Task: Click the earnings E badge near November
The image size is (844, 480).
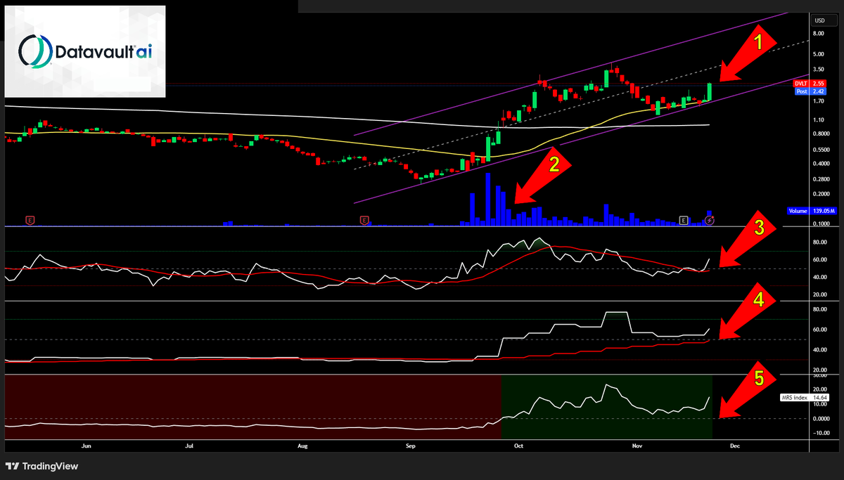Action: click(684, 221)
